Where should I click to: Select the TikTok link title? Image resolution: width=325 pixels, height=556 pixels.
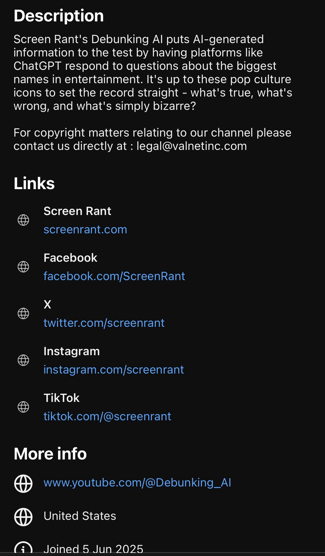coord(61,398)
